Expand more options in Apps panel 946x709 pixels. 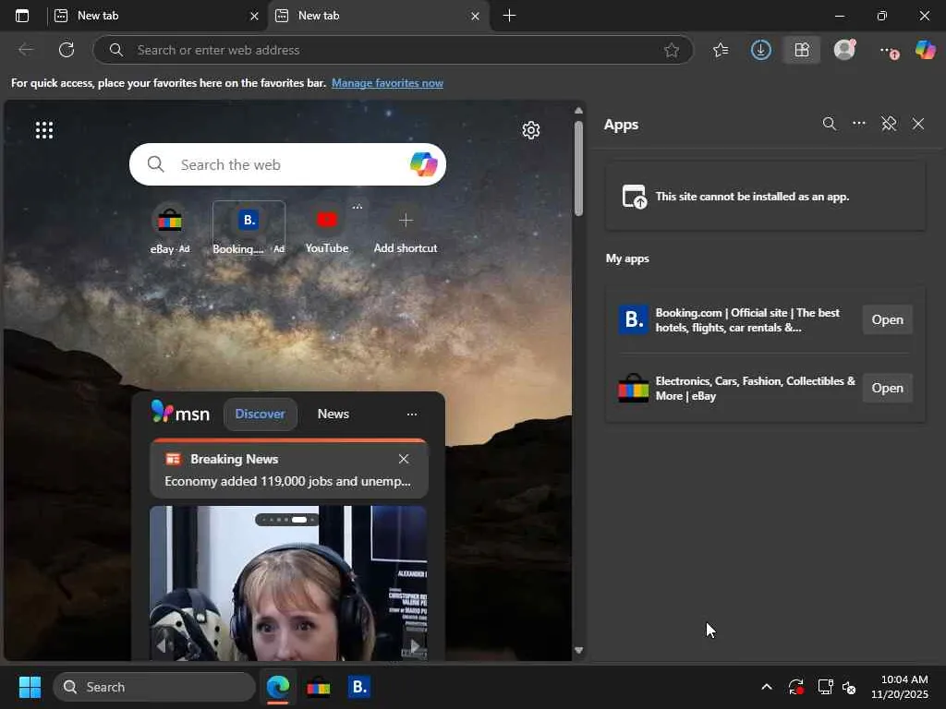click(x=859, y=124)
